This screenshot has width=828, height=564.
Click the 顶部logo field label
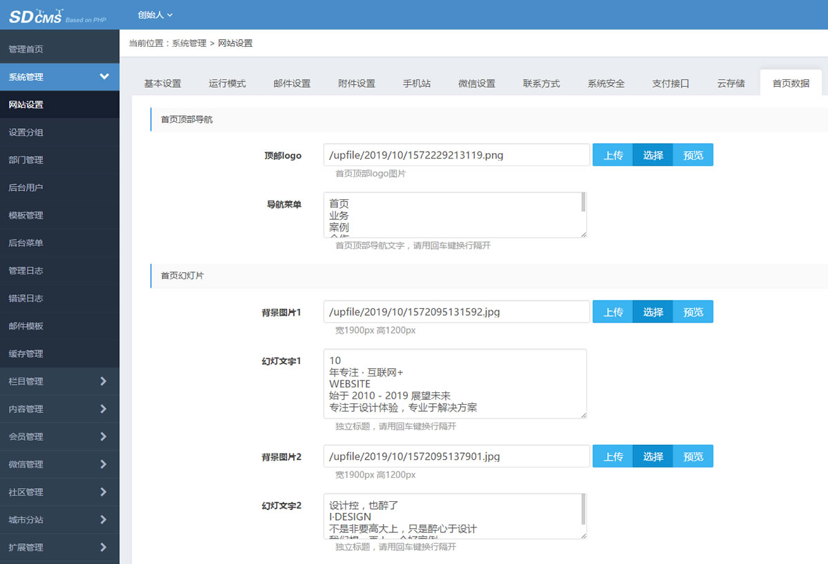click(x=283, y=156)
